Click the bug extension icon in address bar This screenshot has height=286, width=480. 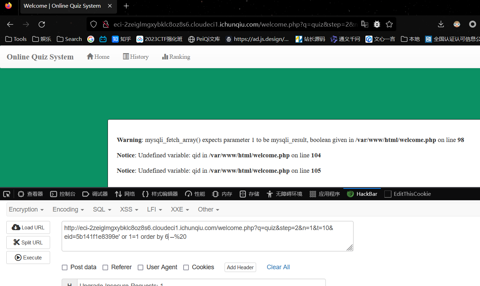(377, 24)
